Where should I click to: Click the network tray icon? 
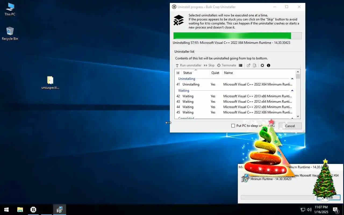(303, 210)
